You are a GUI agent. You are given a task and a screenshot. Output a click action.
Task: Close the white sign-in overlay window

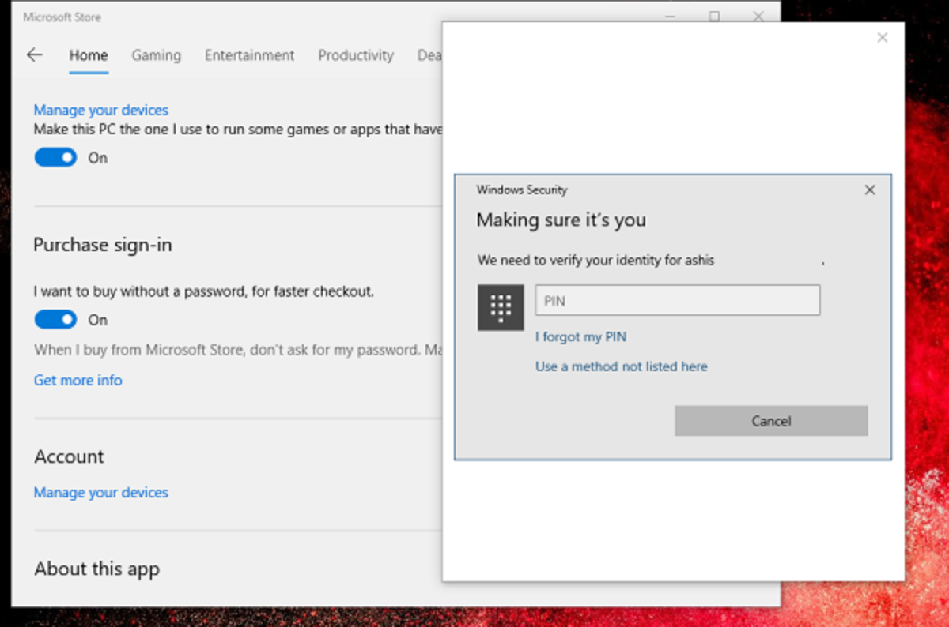[883, 38]
